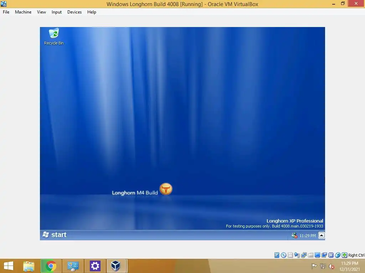Open the Machine menu
Viewport: 365px width, 273px height.
[23, 12]
